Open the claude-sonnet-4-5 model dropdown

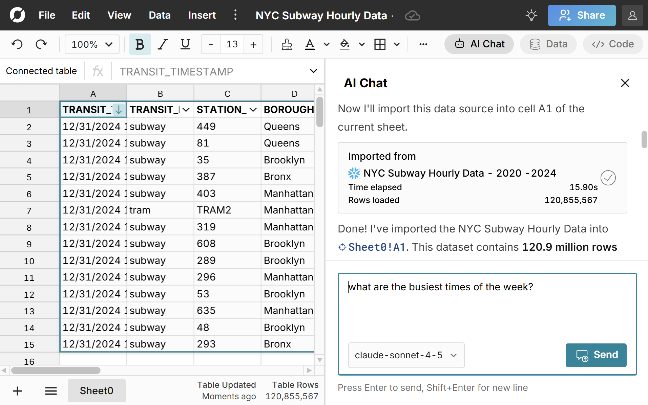[x=406, y=355]
